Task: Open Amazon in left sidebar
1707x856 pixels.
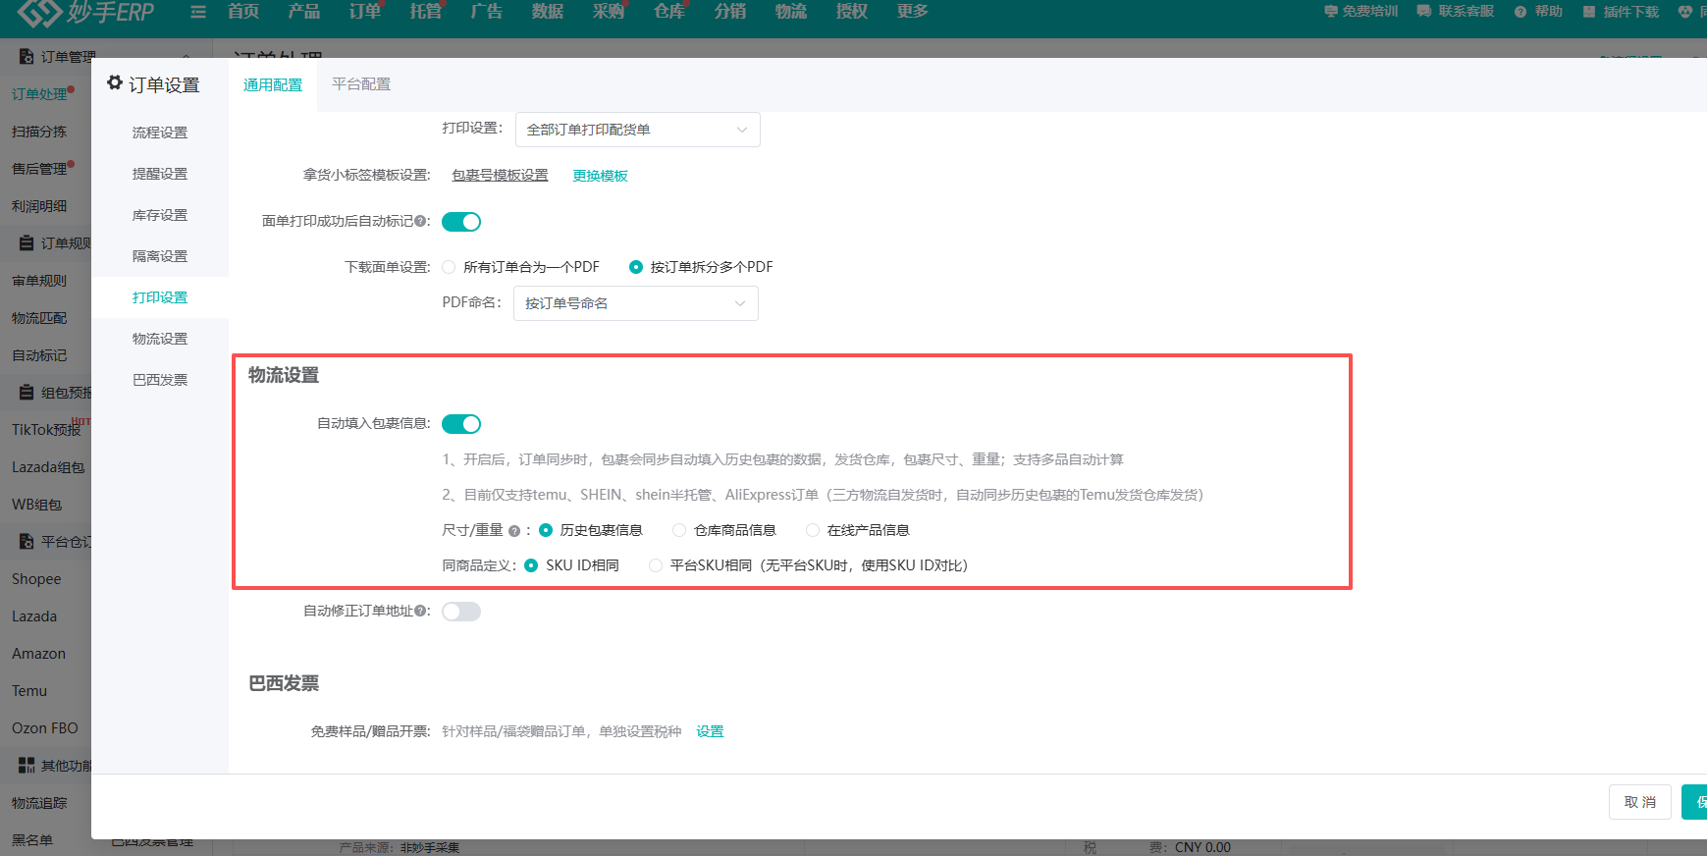Action: 38,654
